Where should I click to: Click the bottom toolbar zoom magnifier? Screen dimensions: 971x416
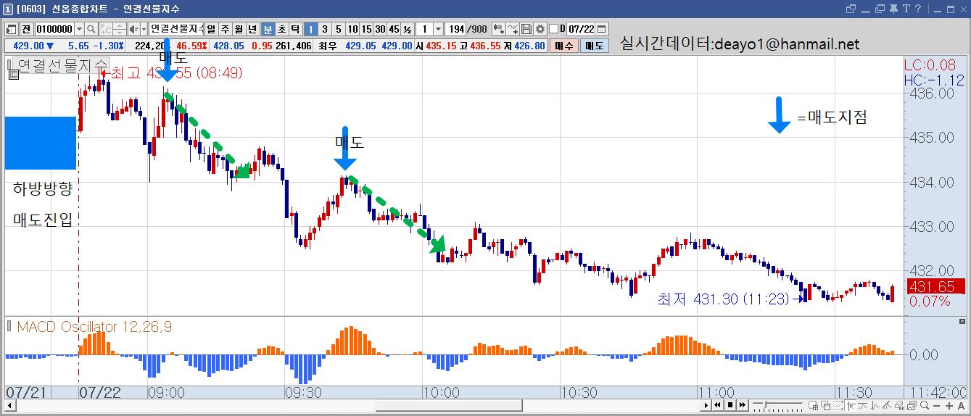925,405
